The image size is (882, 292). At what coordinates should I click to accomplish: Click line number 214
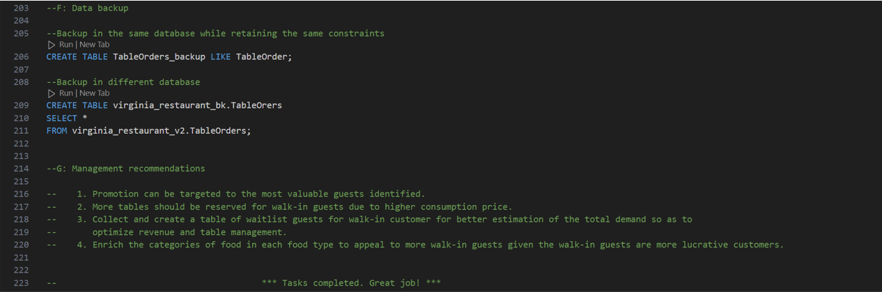click(x=21, y=169)
